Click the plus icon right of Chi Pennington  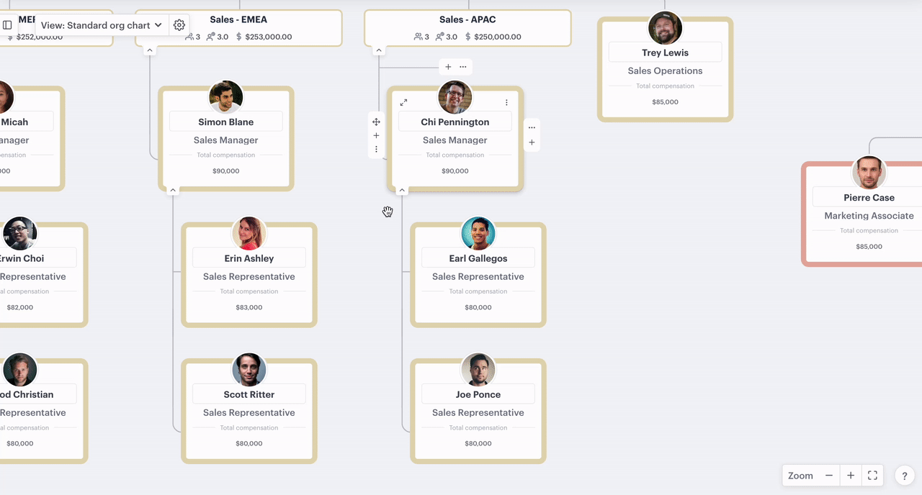click(x=532, y=142)
